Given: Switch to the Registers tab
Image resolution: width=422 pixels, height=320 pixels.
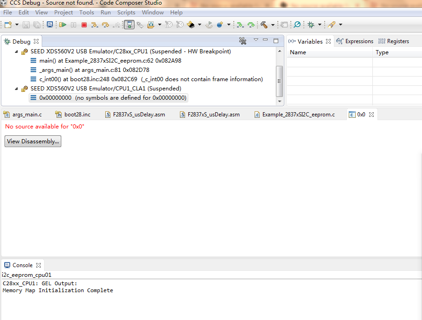Looking at the screenshot, I should tap(394, 41).
